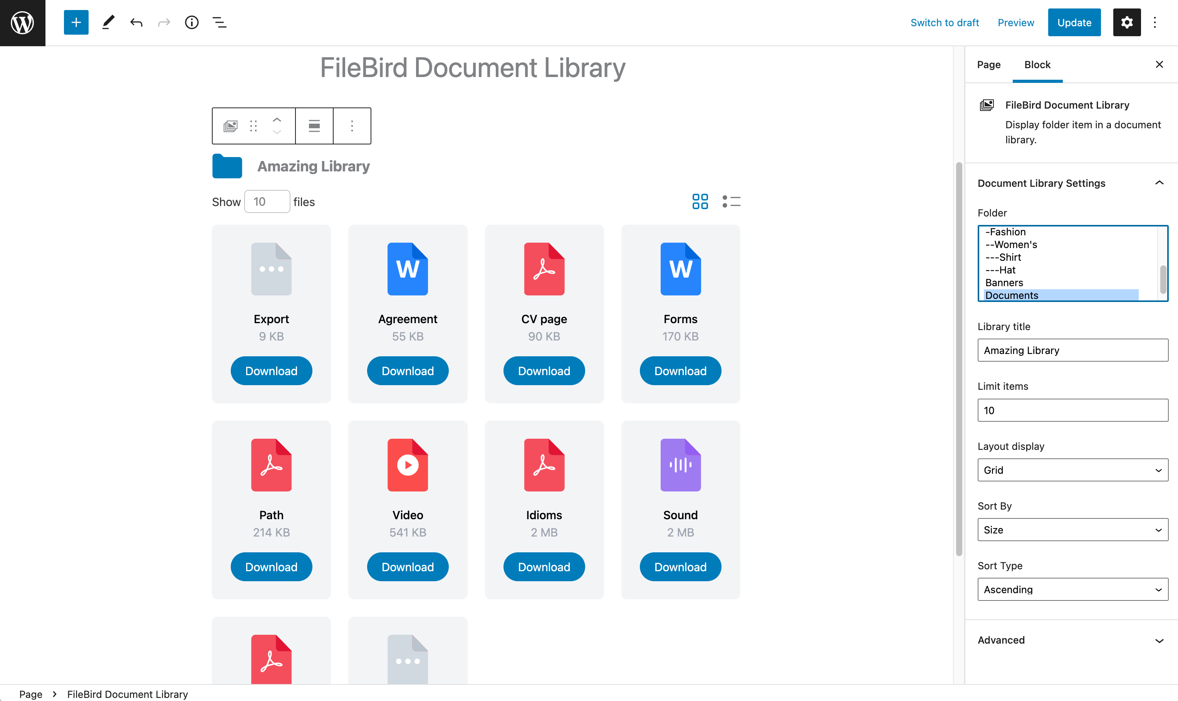Open the Sort By dropdown
This screenshot has height=701, width=1178.
pyautogui.click(x=1073, y=529)
